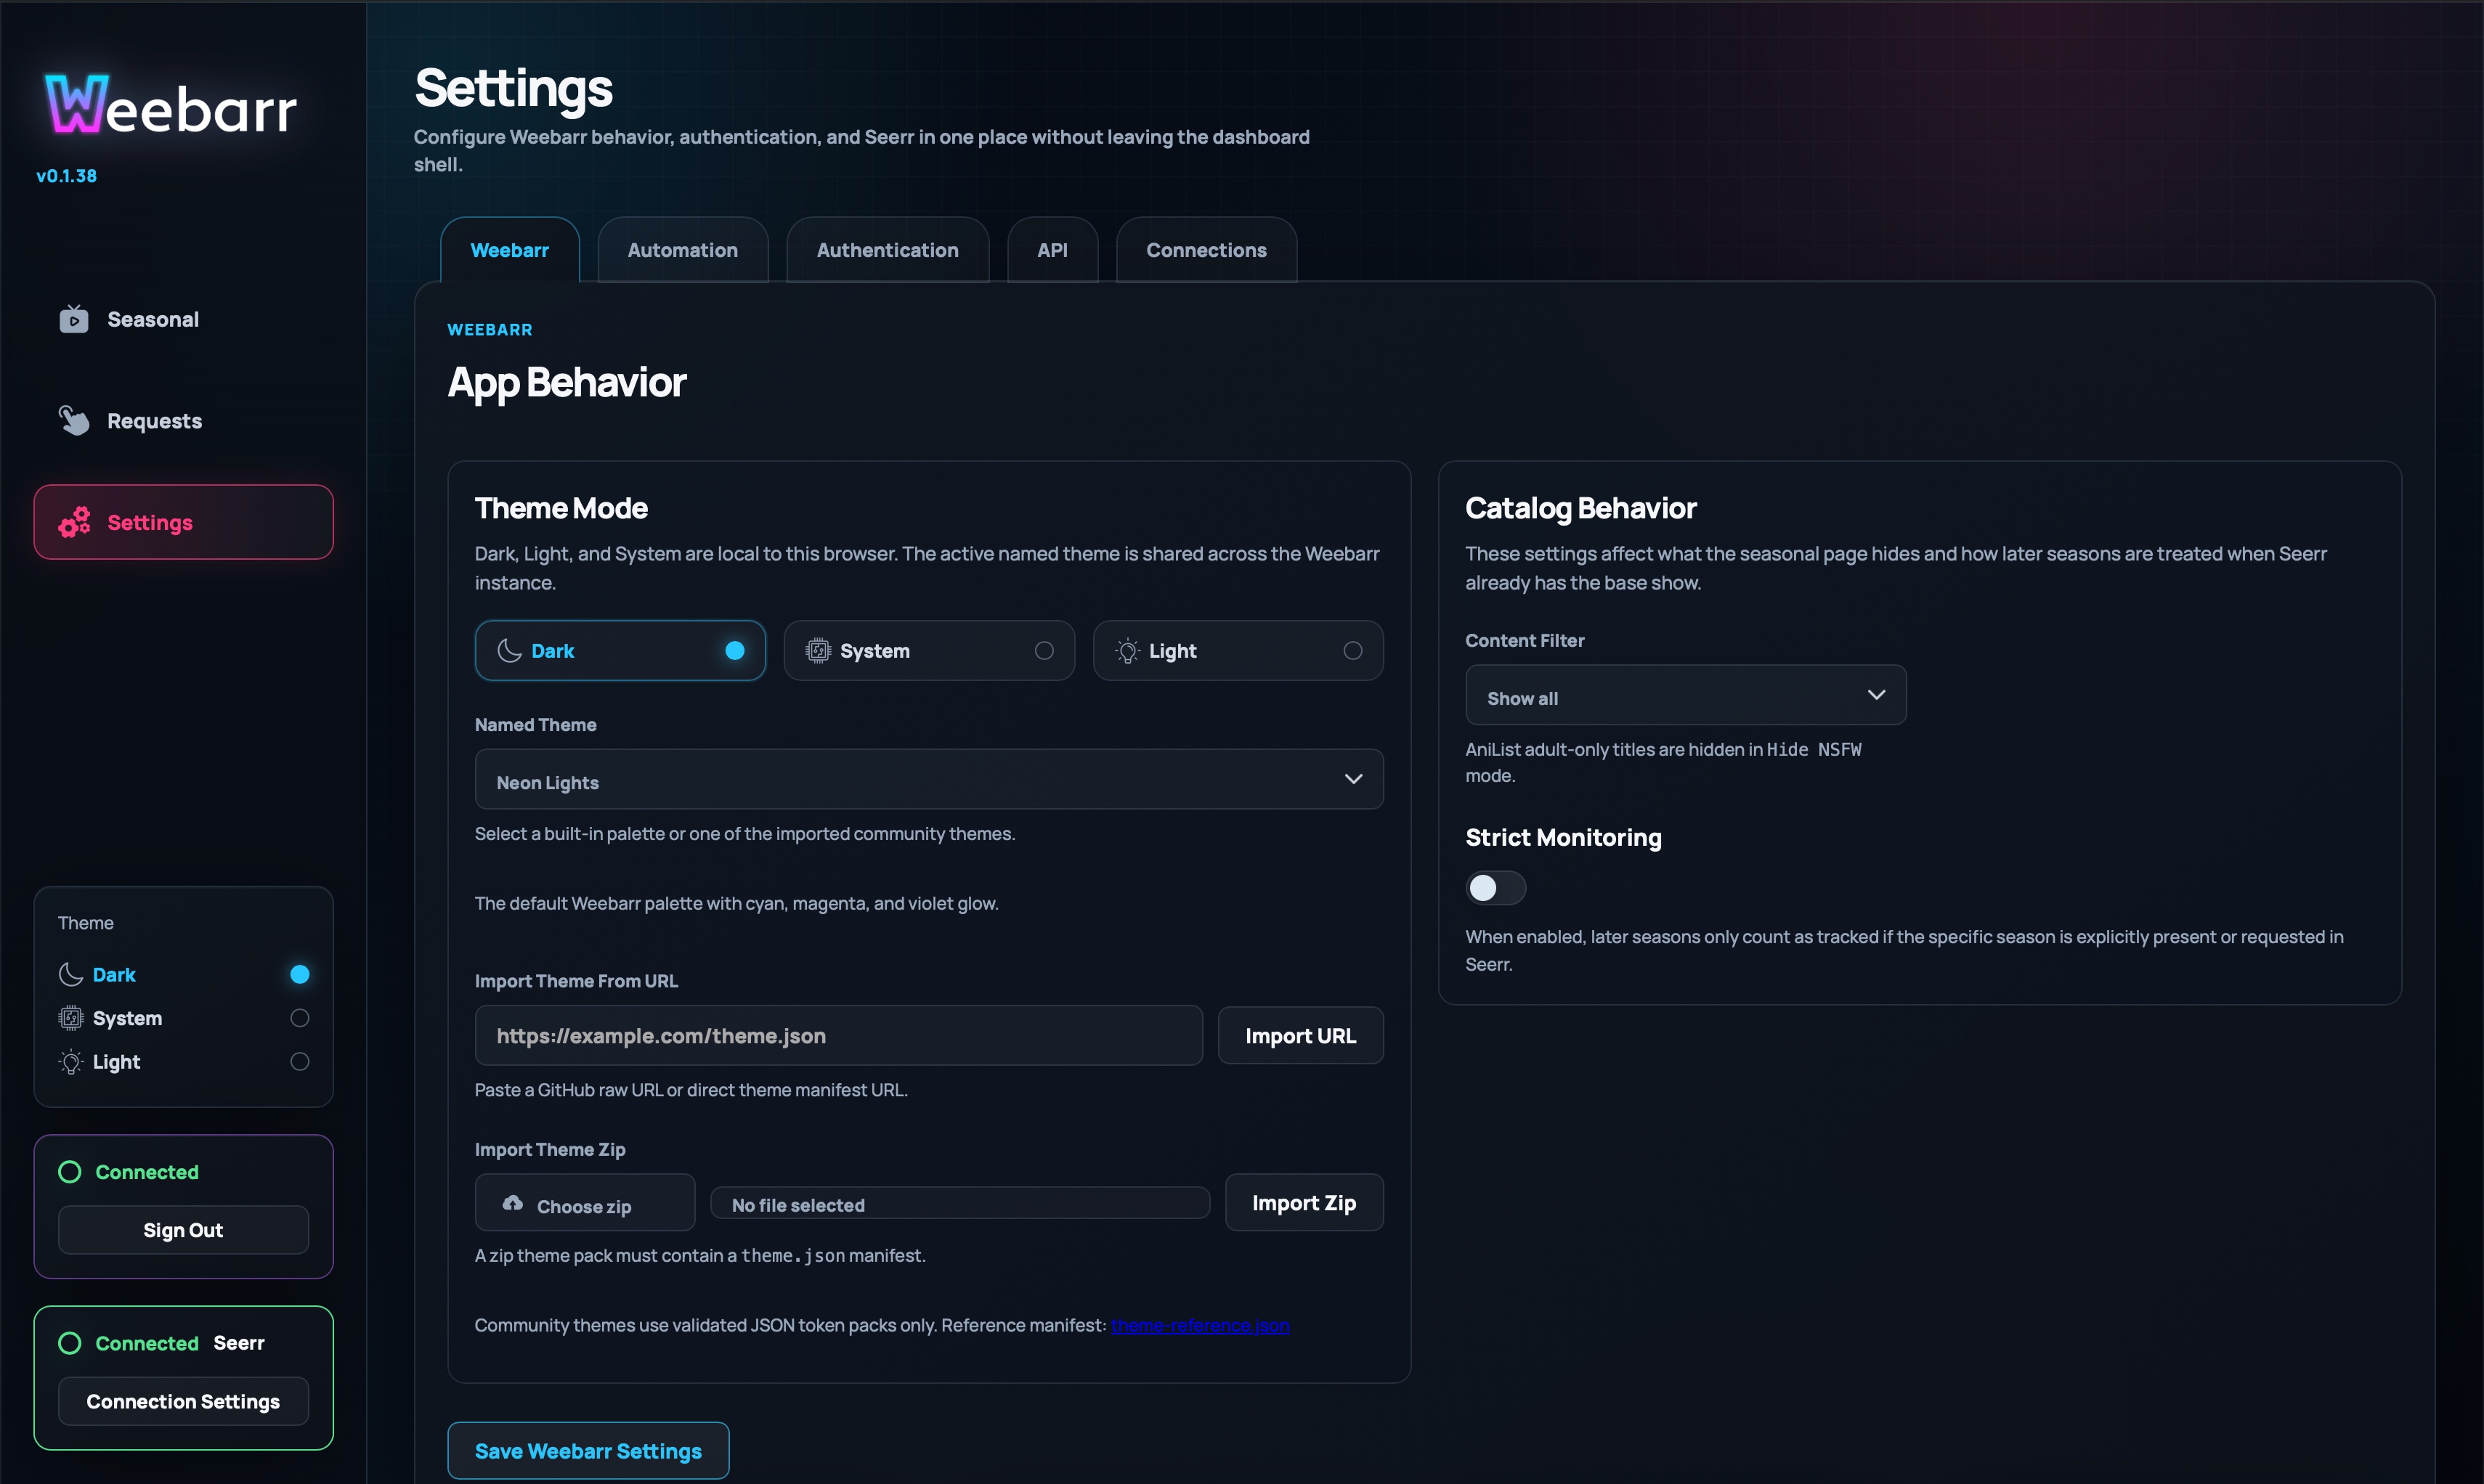Click the Import Theme Zip label
This screenshot has width=2484, height=1484.
549,1150
